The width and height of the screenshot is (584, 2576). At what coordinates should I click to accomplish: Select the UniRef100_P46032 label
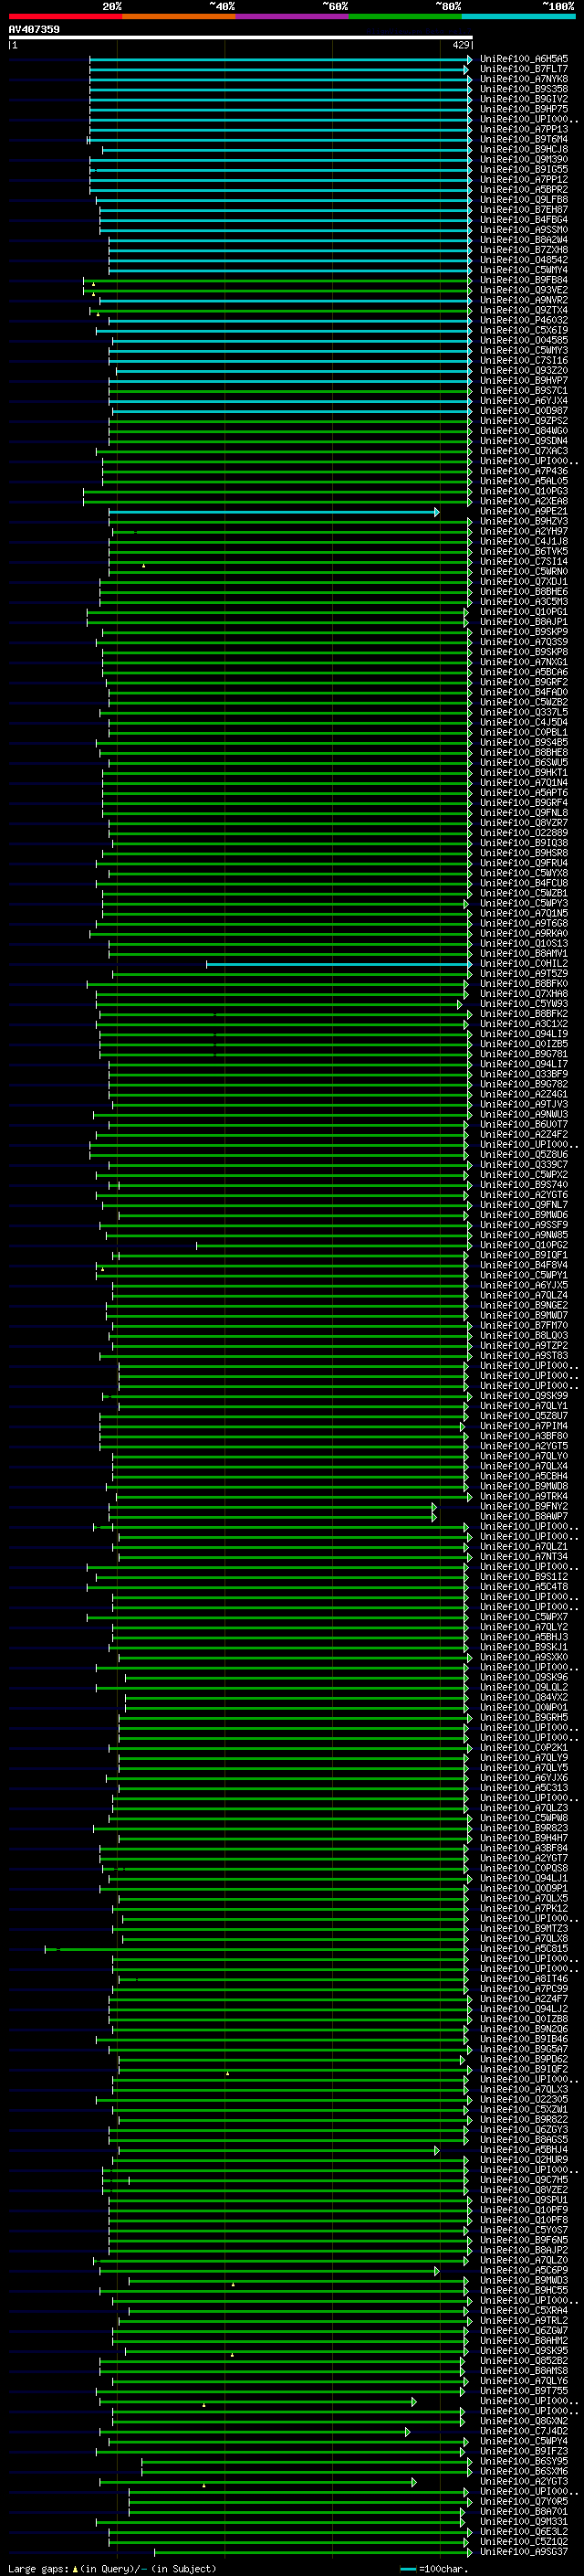524,320
